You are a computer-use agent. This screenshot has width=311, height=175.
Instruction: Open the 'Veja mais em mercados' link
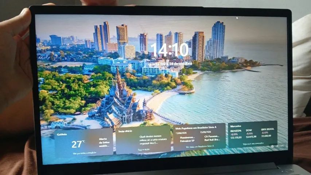(x=253, y=143)
